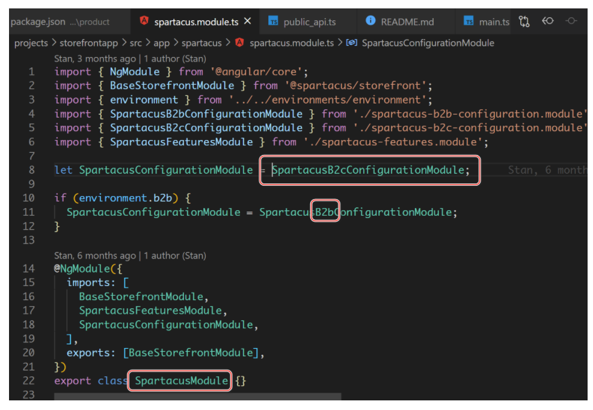Click '@spartacus/storefront' string on line 2
Viewport: 593px width, 410px height.
click(355, 86)
